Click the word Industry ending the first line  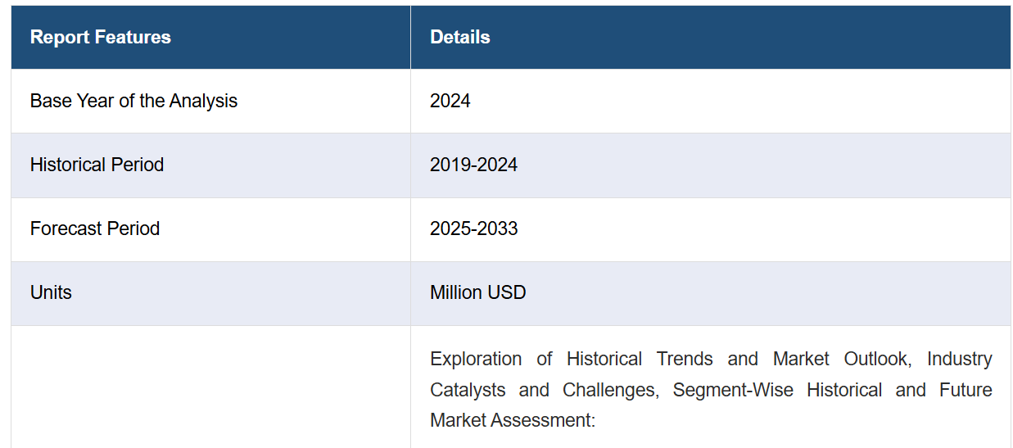click(960, 359)
